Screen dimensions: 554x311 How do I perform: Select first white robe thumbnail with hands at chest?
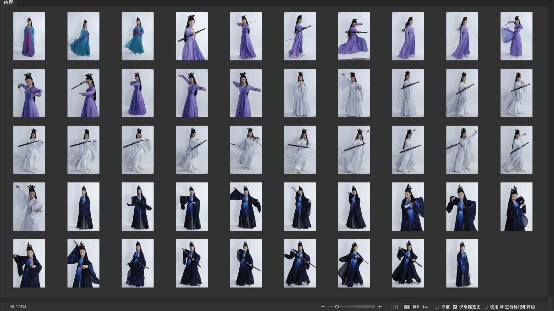click(x=300, y=93)
